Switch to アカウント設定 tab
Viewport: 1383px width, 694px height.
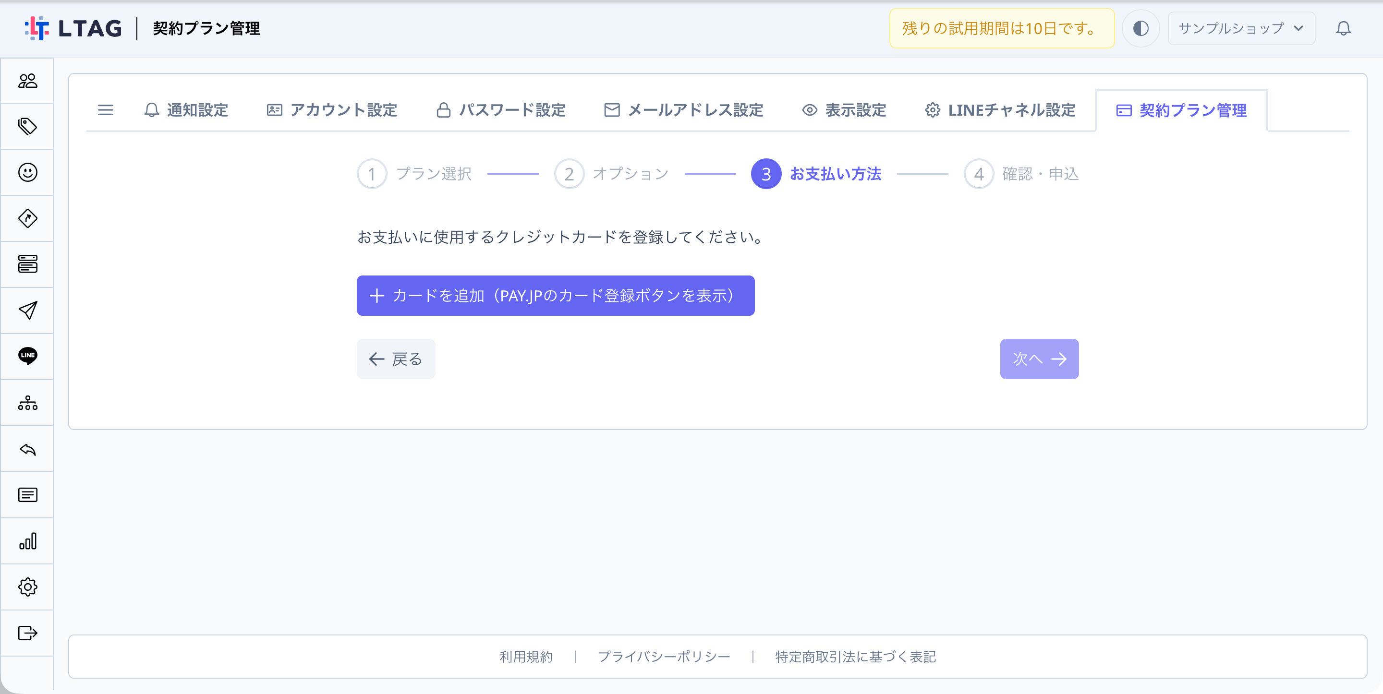[332, 110]
